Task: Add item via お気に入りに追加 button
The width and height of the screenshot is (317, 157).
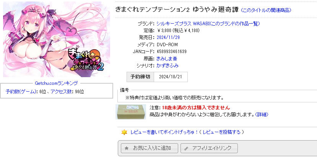Action: (150, 148)
